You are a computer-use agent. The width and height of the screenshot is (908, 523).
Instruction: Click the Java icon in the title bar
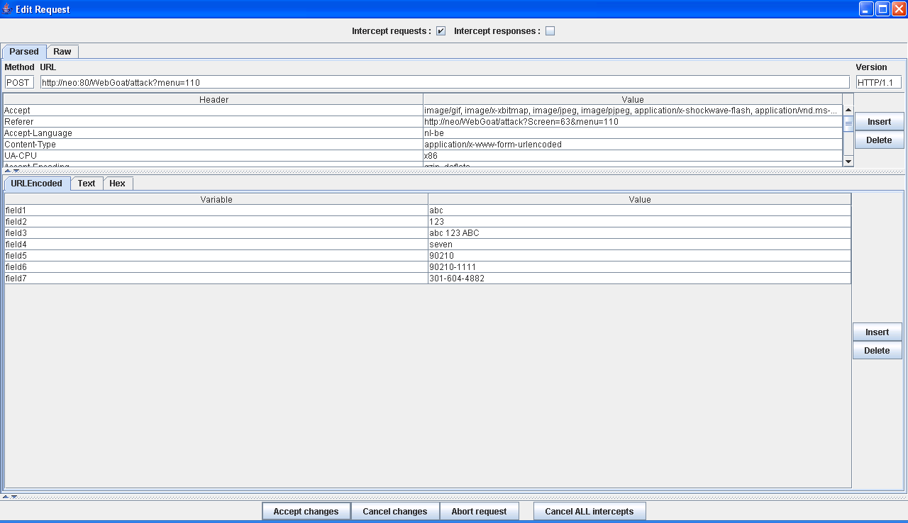7,9
